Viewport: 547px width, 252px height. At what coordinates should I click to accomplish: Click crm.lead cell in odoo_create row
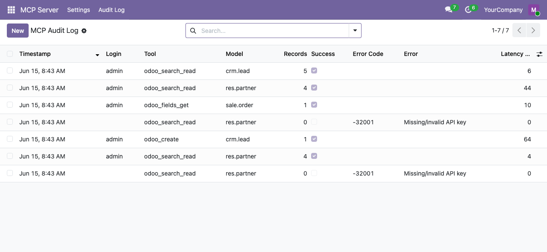[238, 139]
